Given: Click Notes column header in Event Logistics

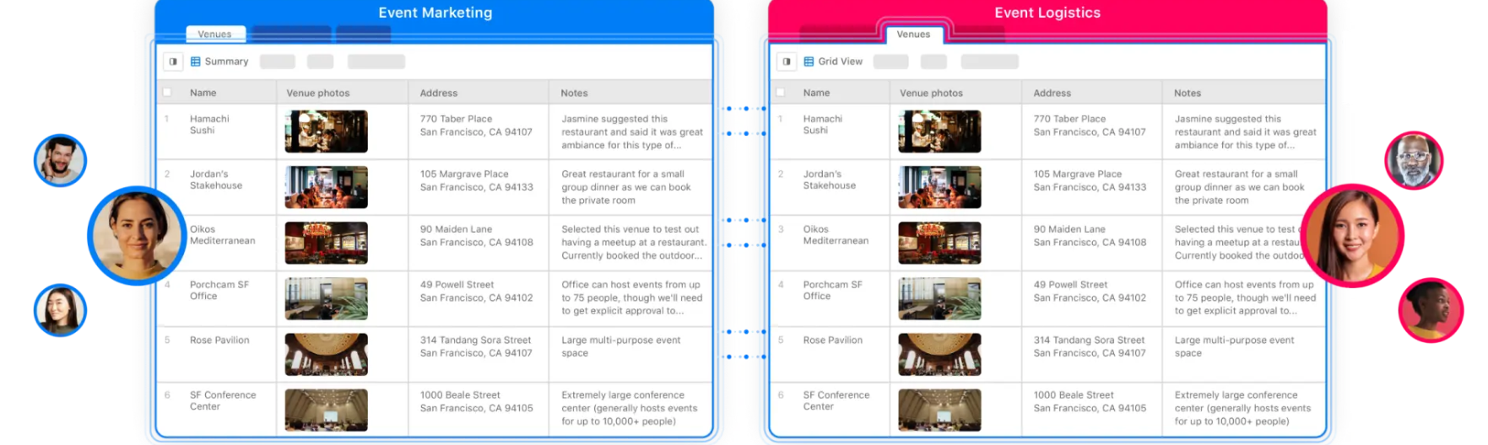Looking at the screenshot, I should pos(1188,93).
